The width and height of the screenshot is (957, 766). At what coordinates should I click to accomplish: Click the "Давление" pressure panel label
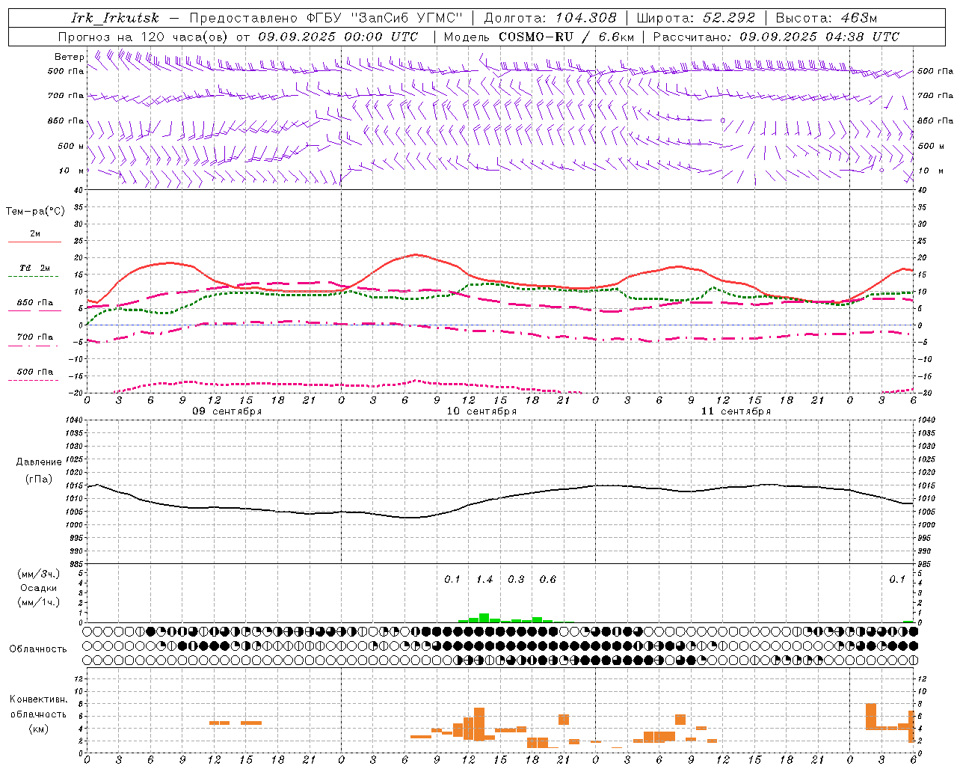click(x=39, y=462)
